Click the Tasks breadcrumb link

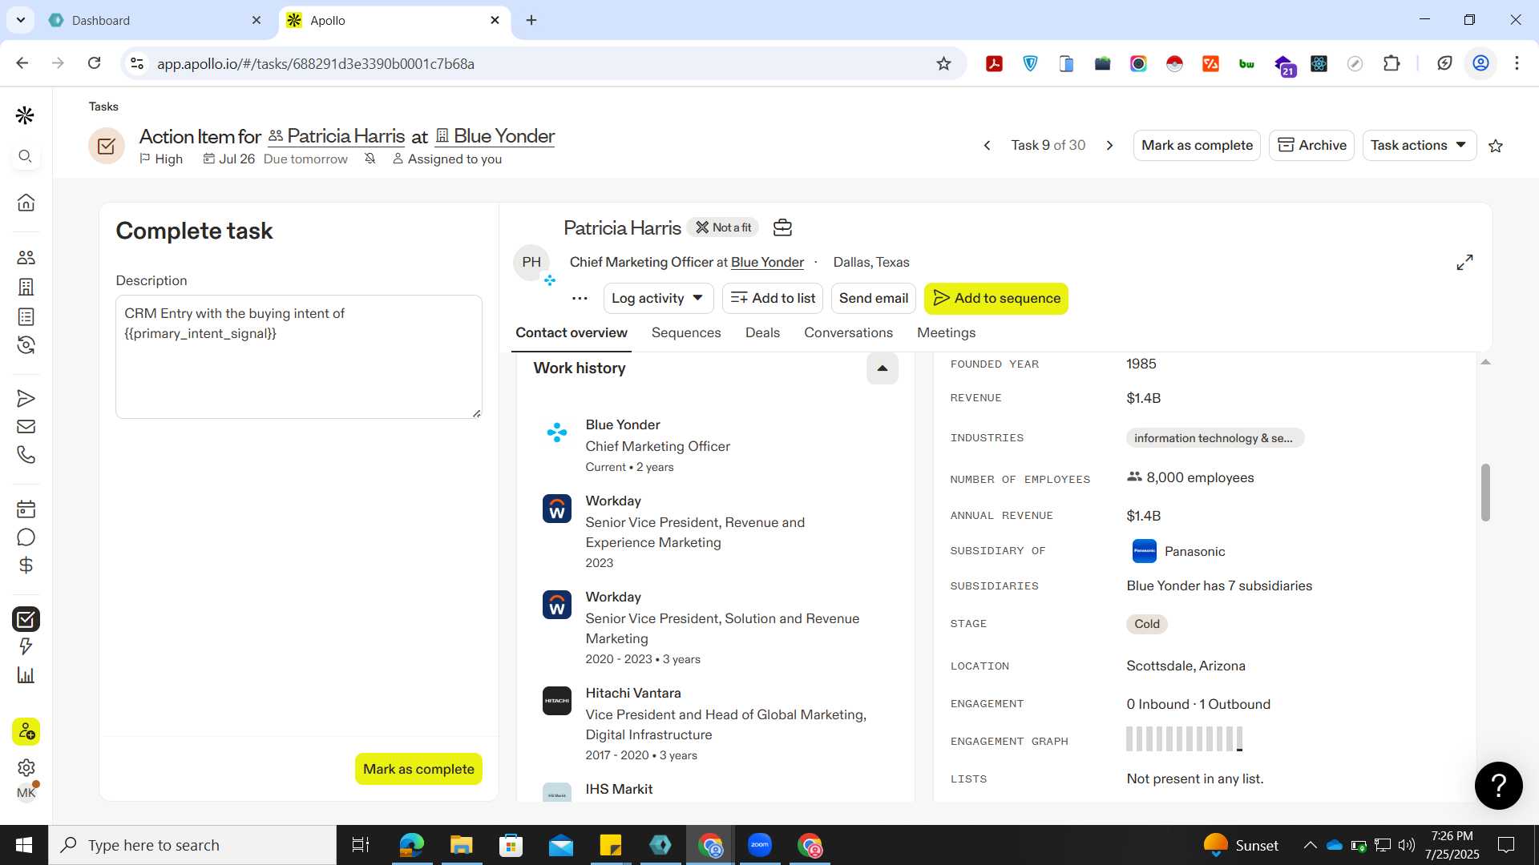[x=103, y=107]
